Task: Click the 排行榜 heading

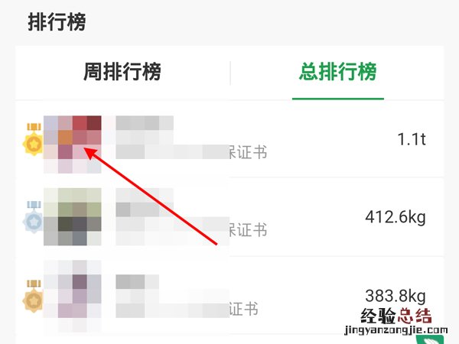Action: coord(57,22)
